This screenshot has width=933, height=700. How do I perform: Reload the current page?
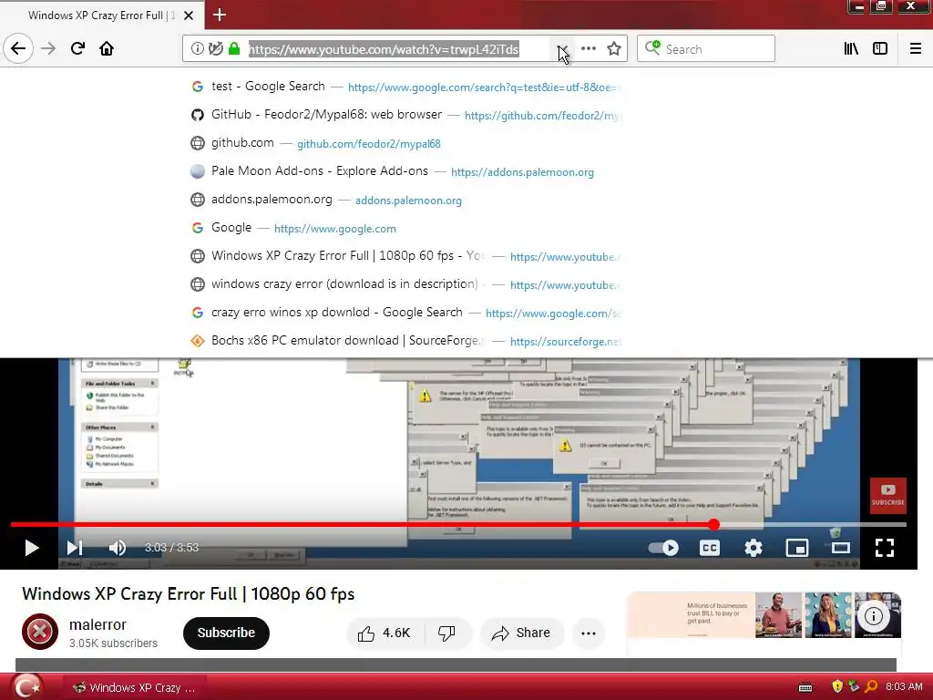coord(77,48)
